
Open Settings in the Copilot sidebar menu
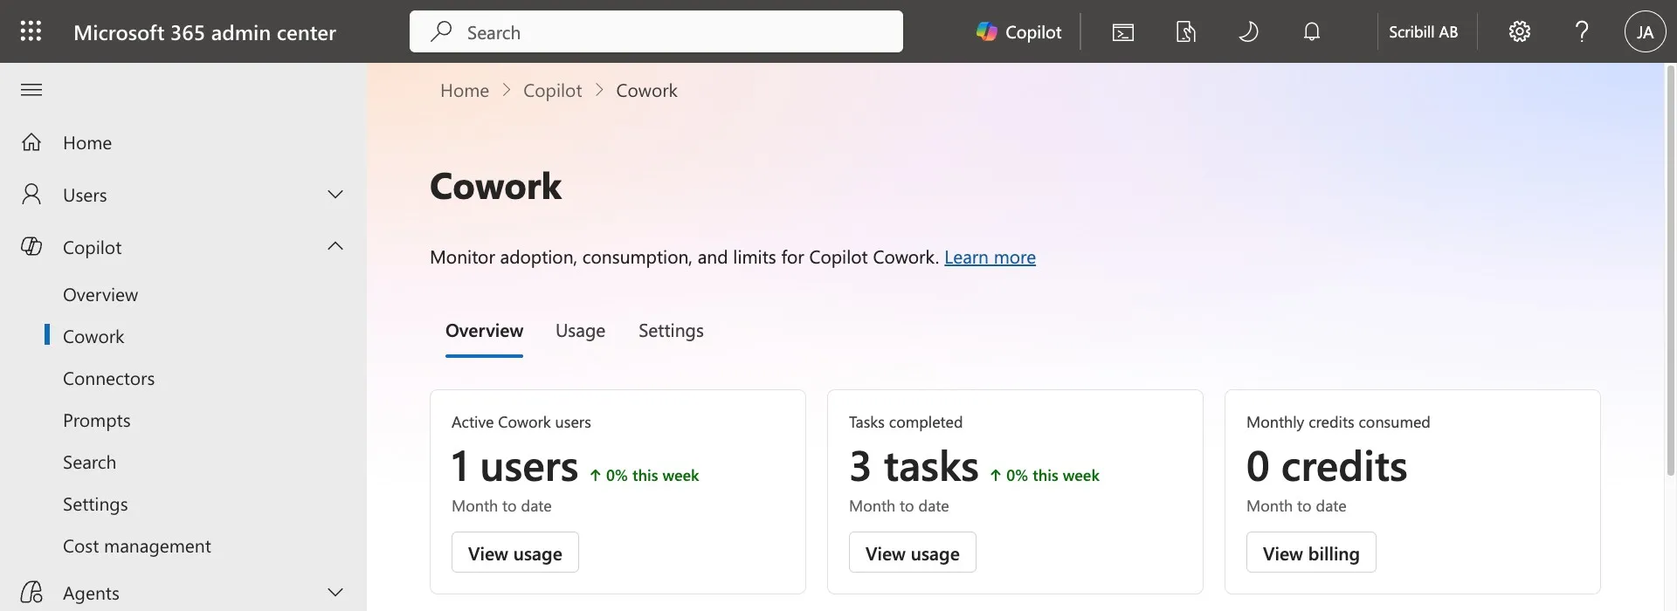pos(95,505)
